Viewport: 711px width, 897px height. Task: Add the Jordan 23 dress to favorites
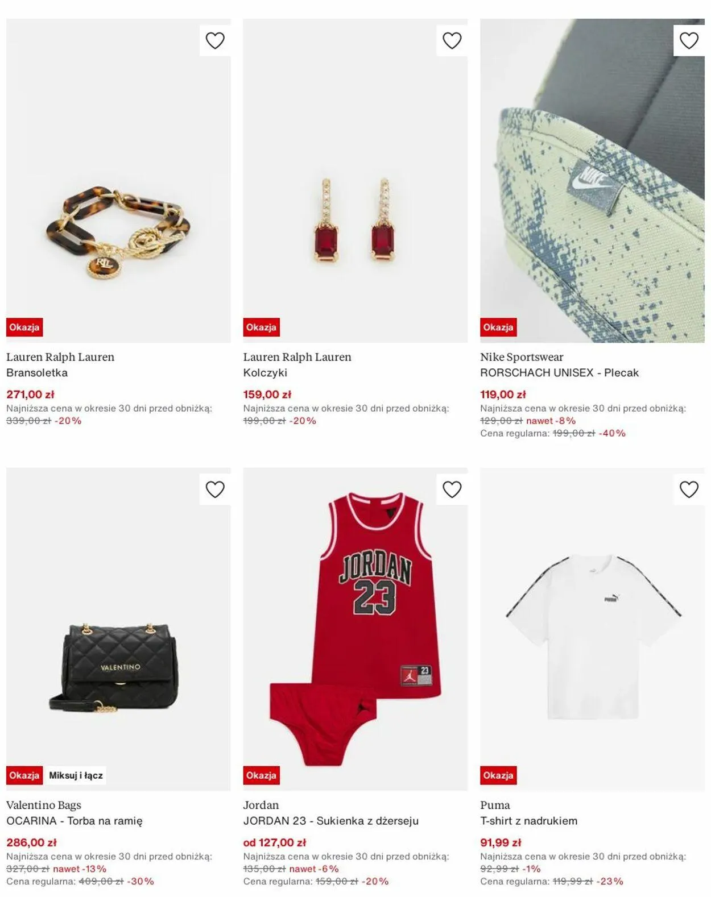(452, 489)
